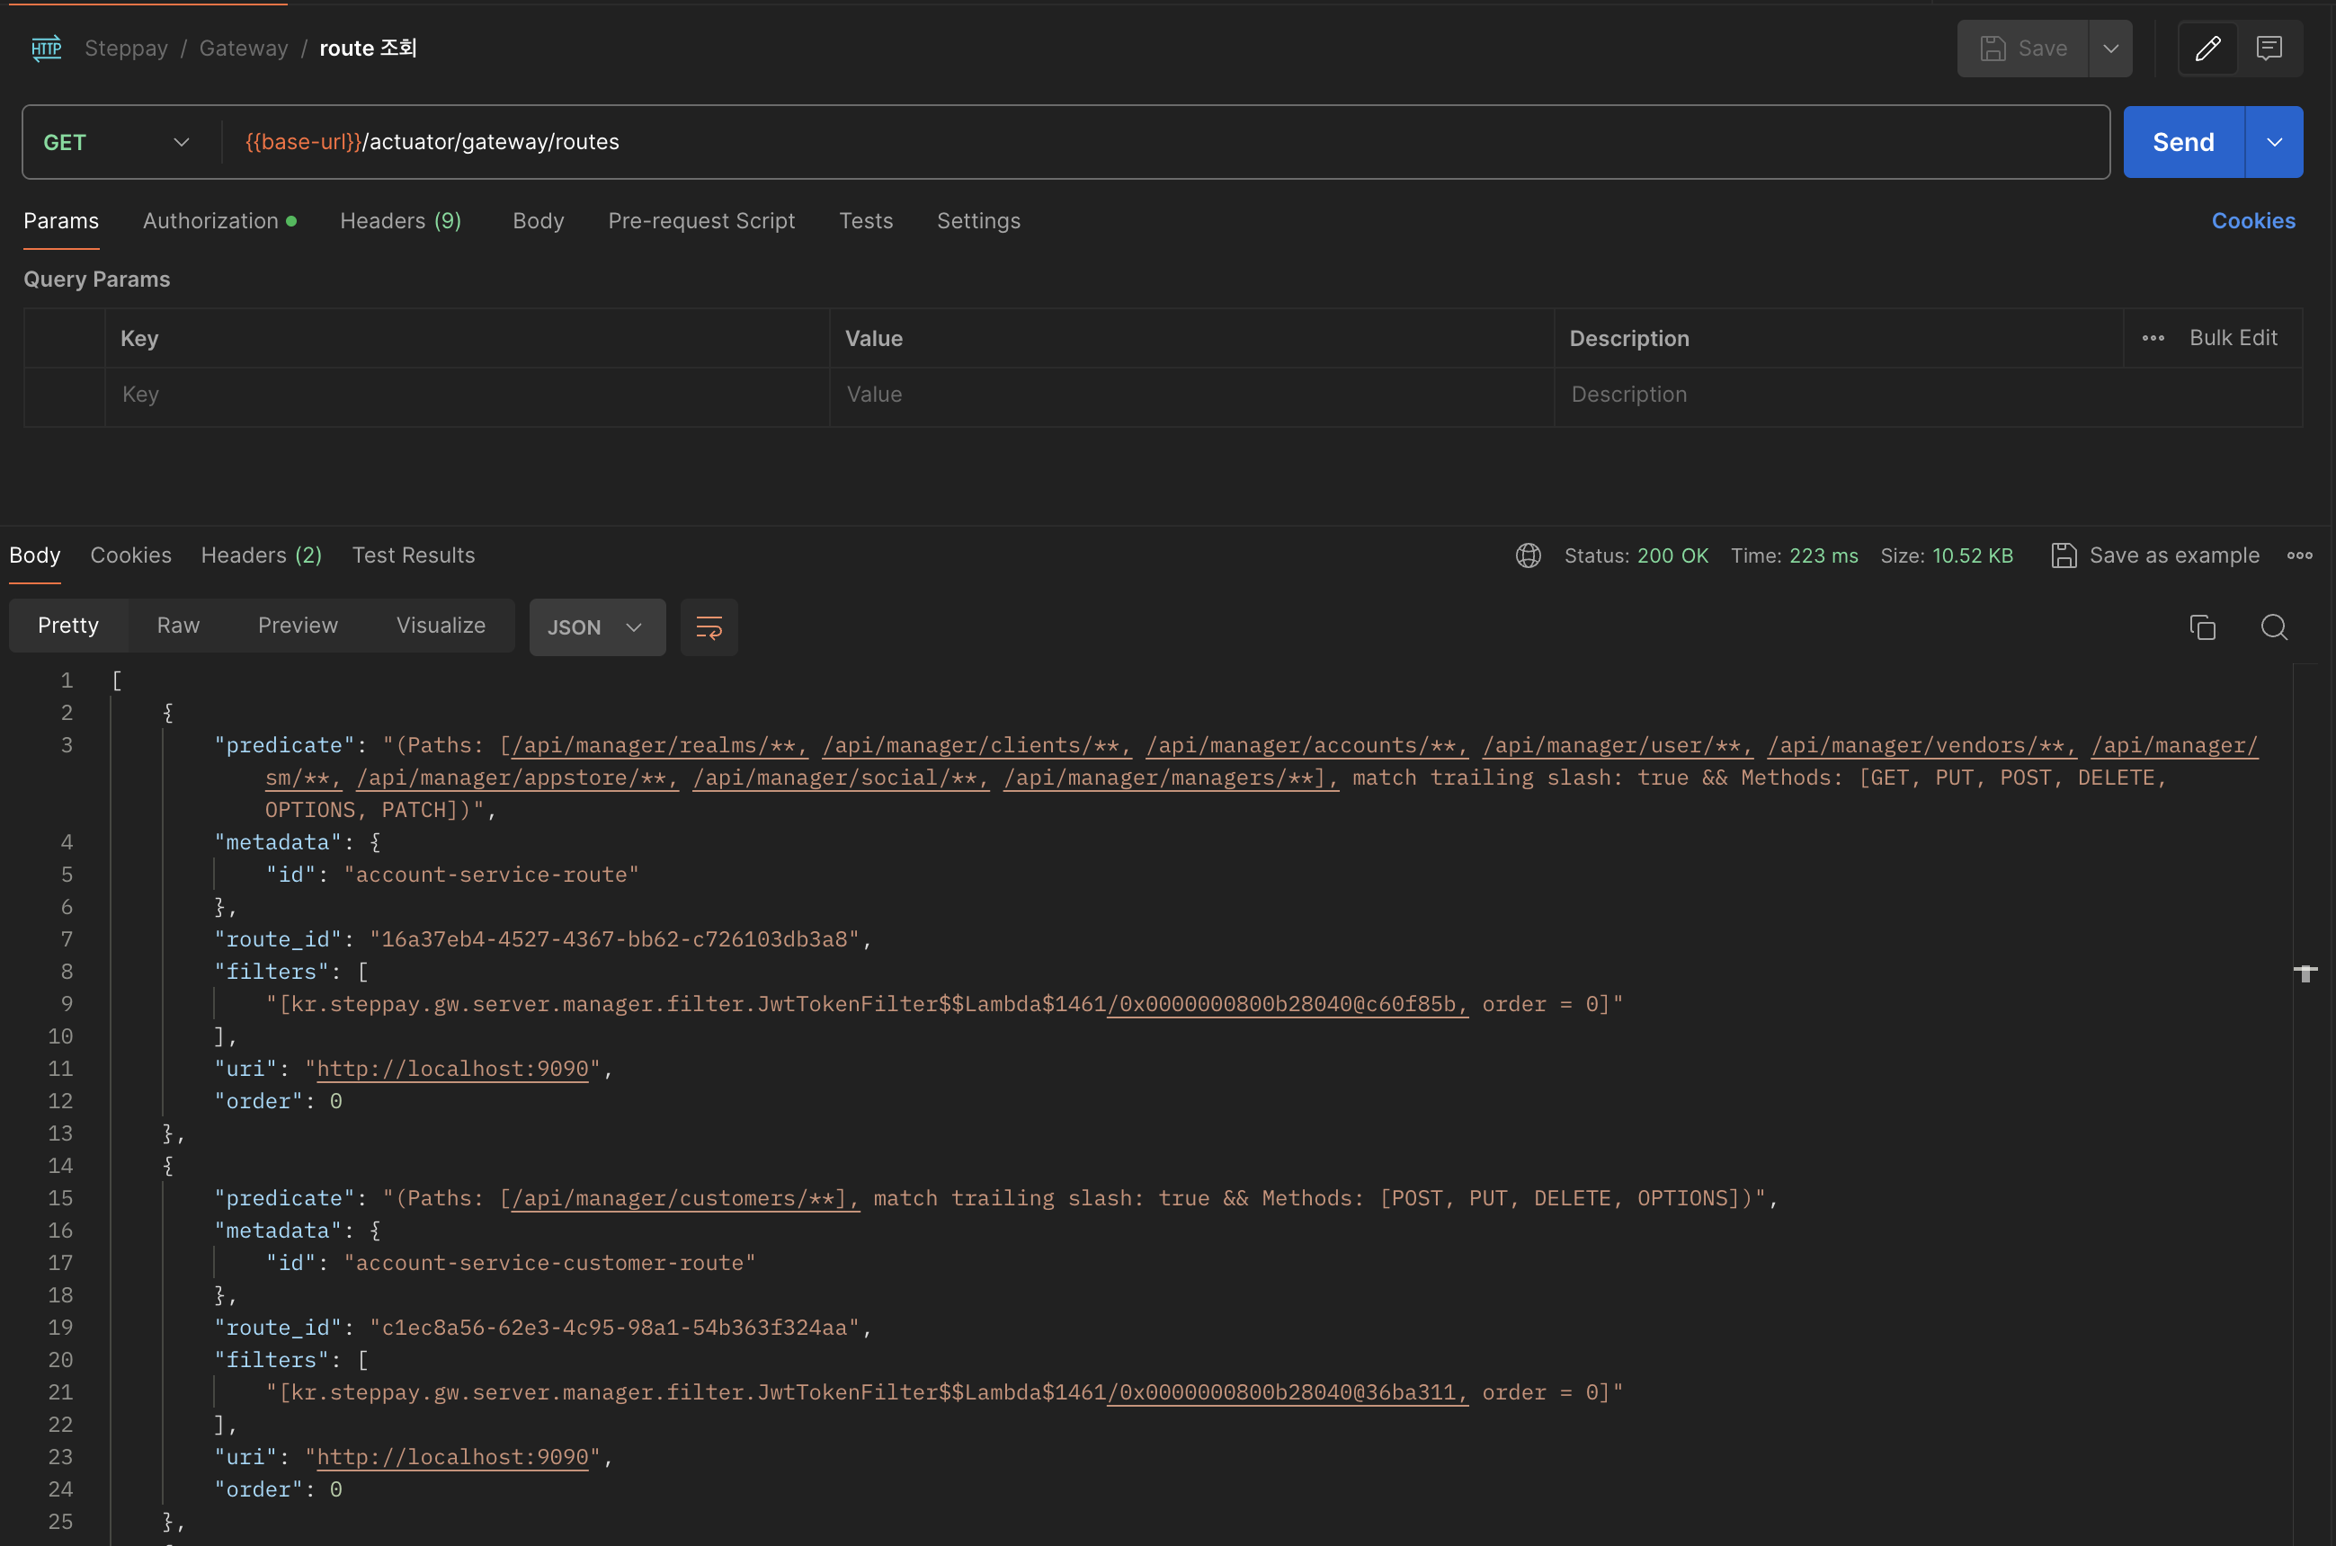This screenshot has height=1546, width=2336.
Task: Click the copy response icon
Action: [x=2202, y=627]
